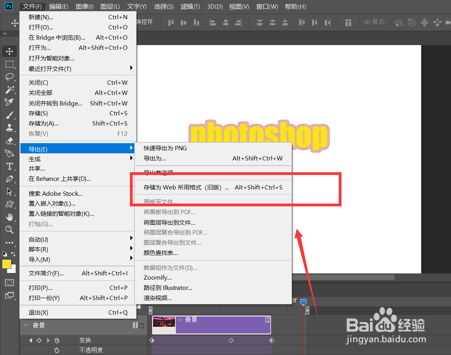Toggle the 不透明度 keyframe stopwatch
The image size is (451, 355).
click(x=57, y=350)
